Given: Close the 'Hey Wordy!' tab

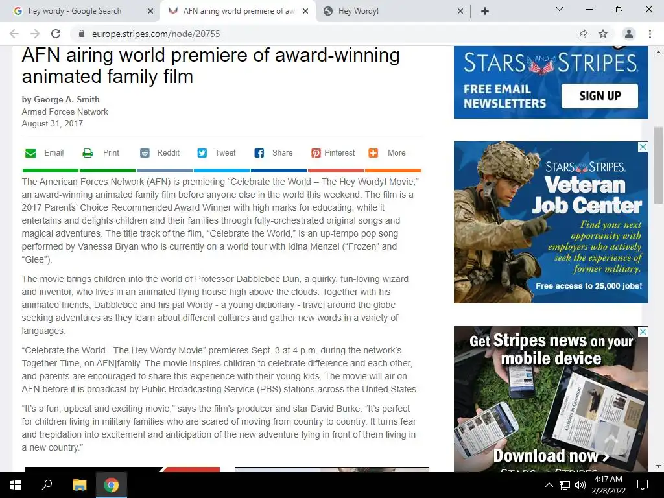Looking at the screenshot, I should click(x=460, y=11).
